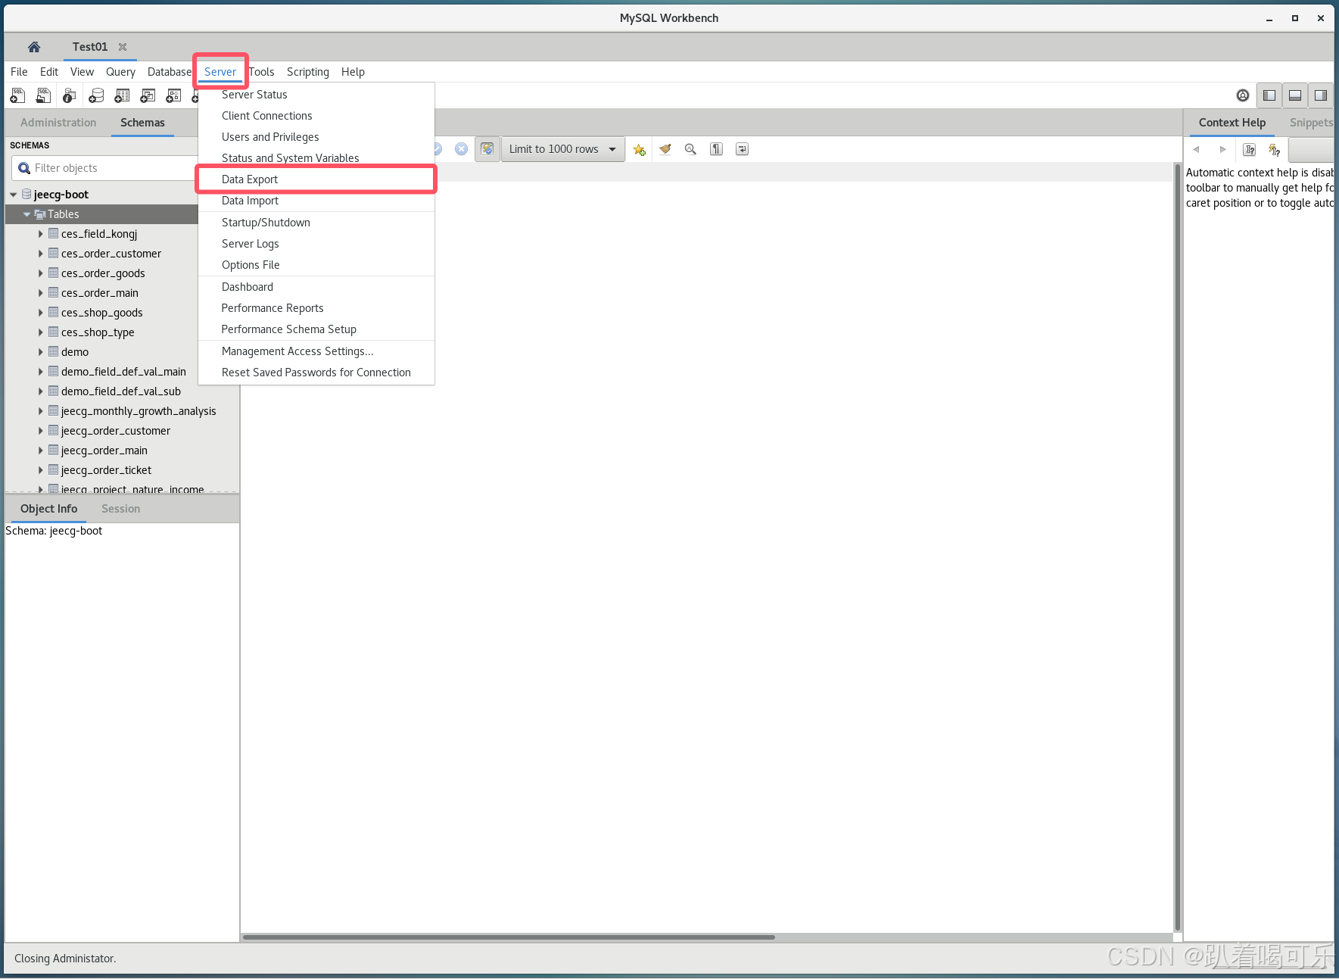Go back in context help

point(1197,149)
